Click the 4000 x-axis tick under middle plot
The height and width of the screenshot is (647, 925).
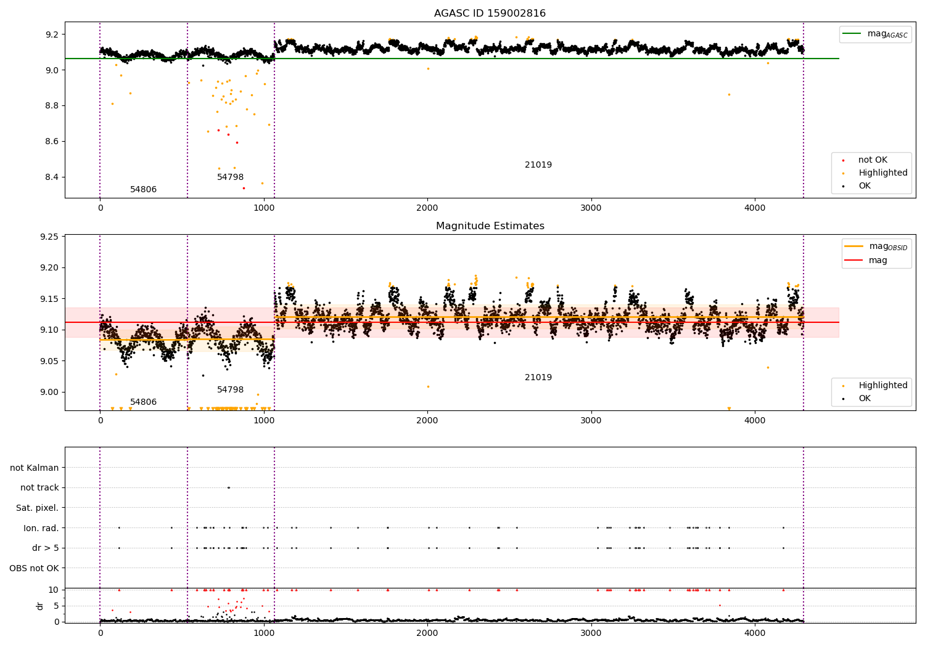[x=755, y=421]
